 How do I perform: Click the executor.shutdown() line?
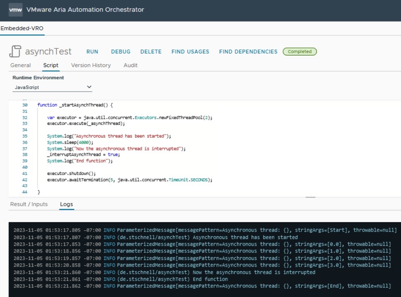[71, 174]
